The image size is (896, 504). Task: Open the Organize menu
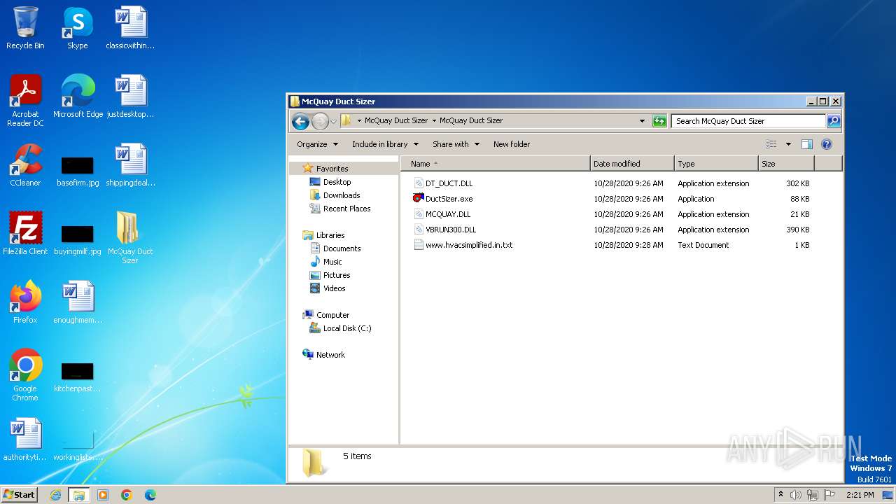[317, 144]
